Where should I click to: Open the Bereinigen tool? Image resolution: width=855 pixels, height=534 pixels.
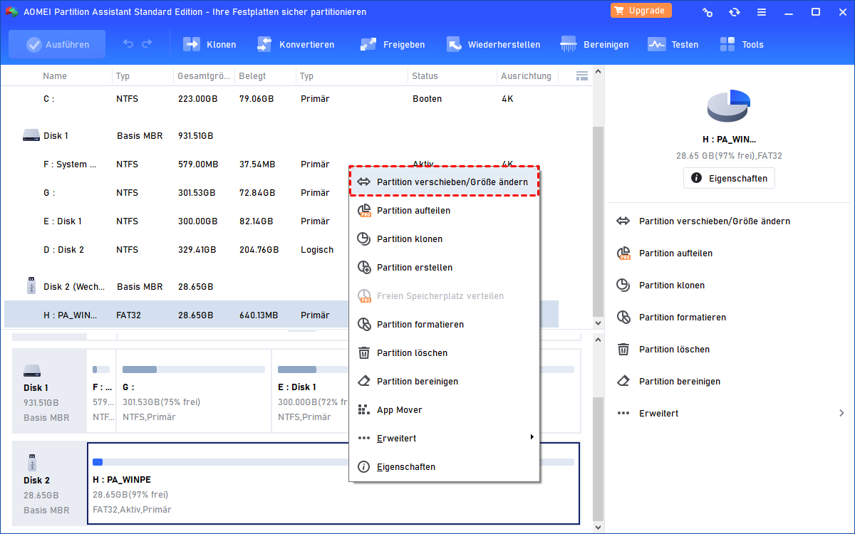(594, 44)
